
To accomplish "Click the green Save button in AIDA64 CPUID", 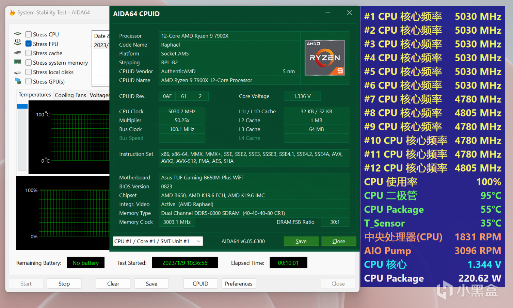I will (x=301, y=241).
